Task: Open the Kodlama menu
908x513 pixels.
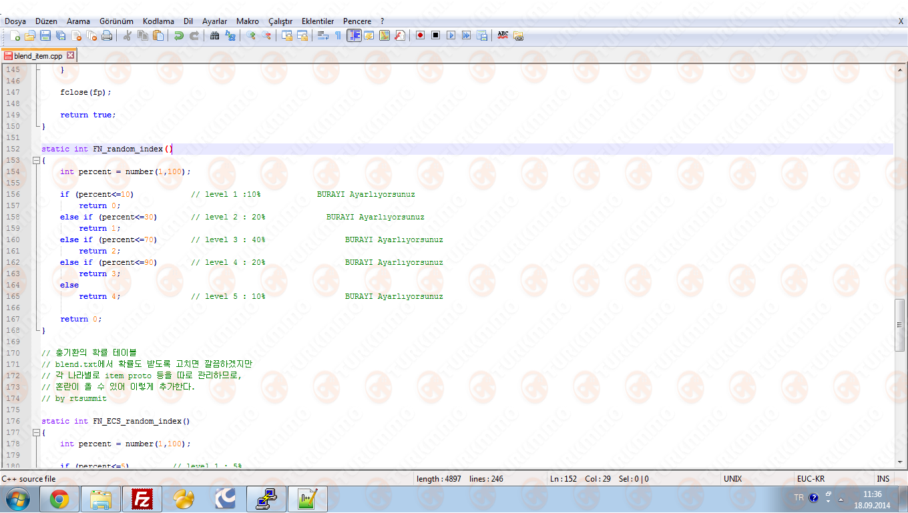Action: click(x=158, y=21)
